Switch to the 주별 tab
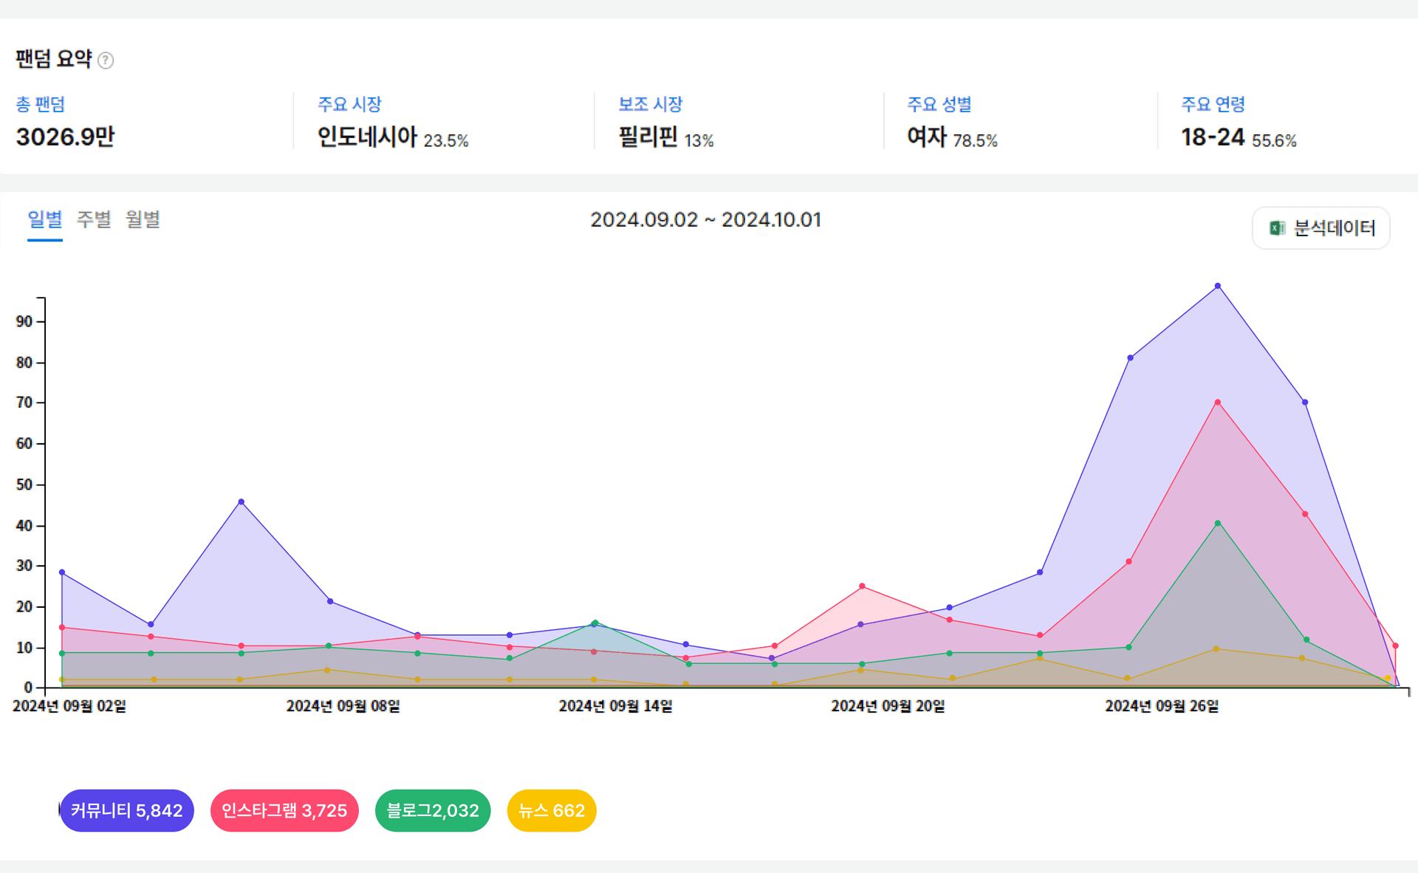1418x873 pixels. tap(94, 219)
